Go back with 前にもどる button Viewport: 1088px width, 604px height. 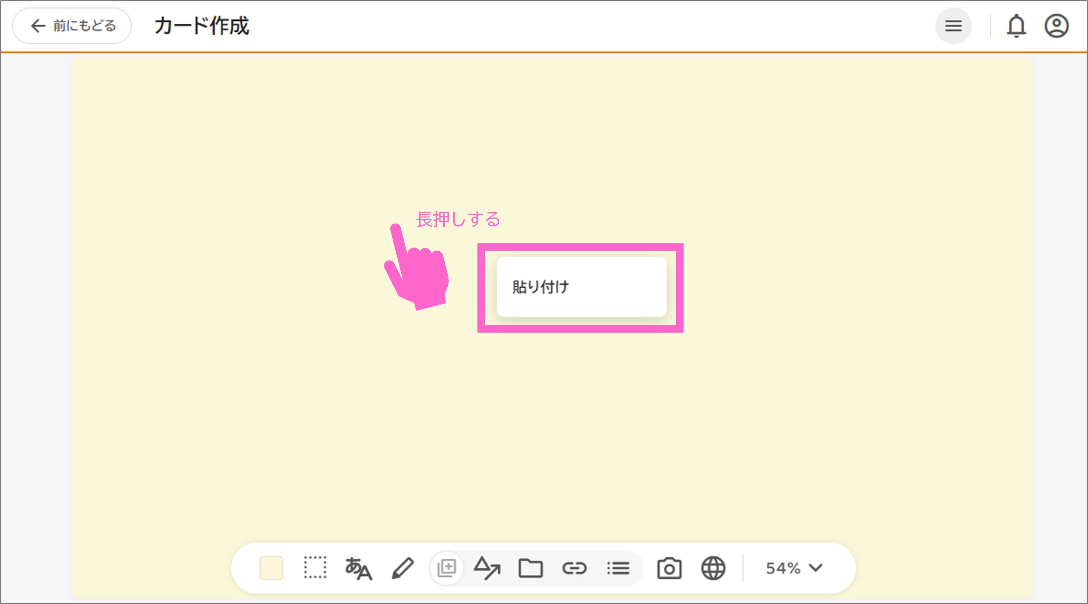(x=72, y=26)
